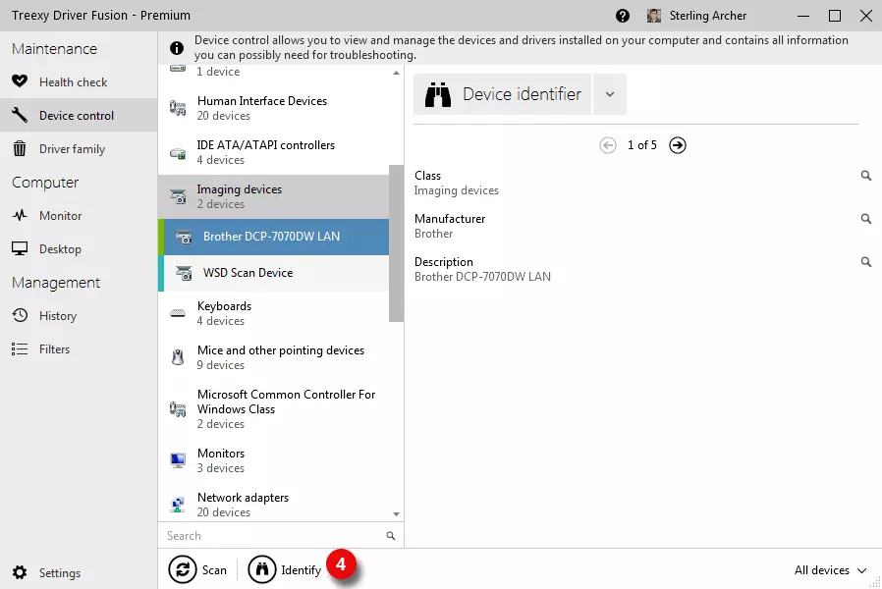Screen dimensions: 882x589
Task: Go to next identifier page arrow
Action: (x=678, y=145)
